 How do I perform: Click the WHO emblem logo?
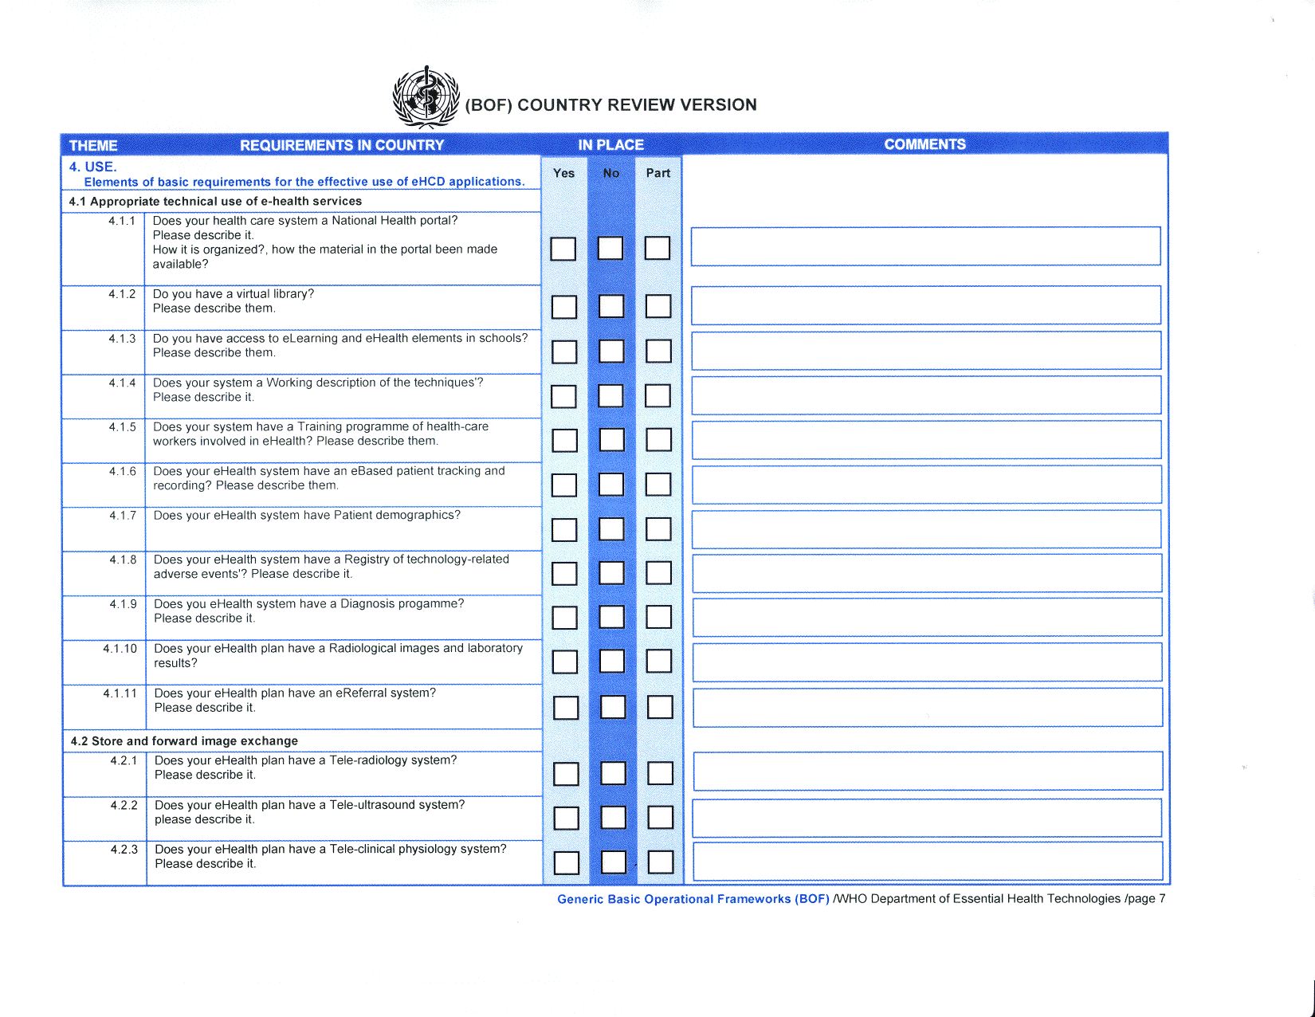[x=426, y=98]
